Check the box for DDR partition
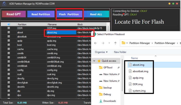181x105 pixels. [x=9, y=28]
